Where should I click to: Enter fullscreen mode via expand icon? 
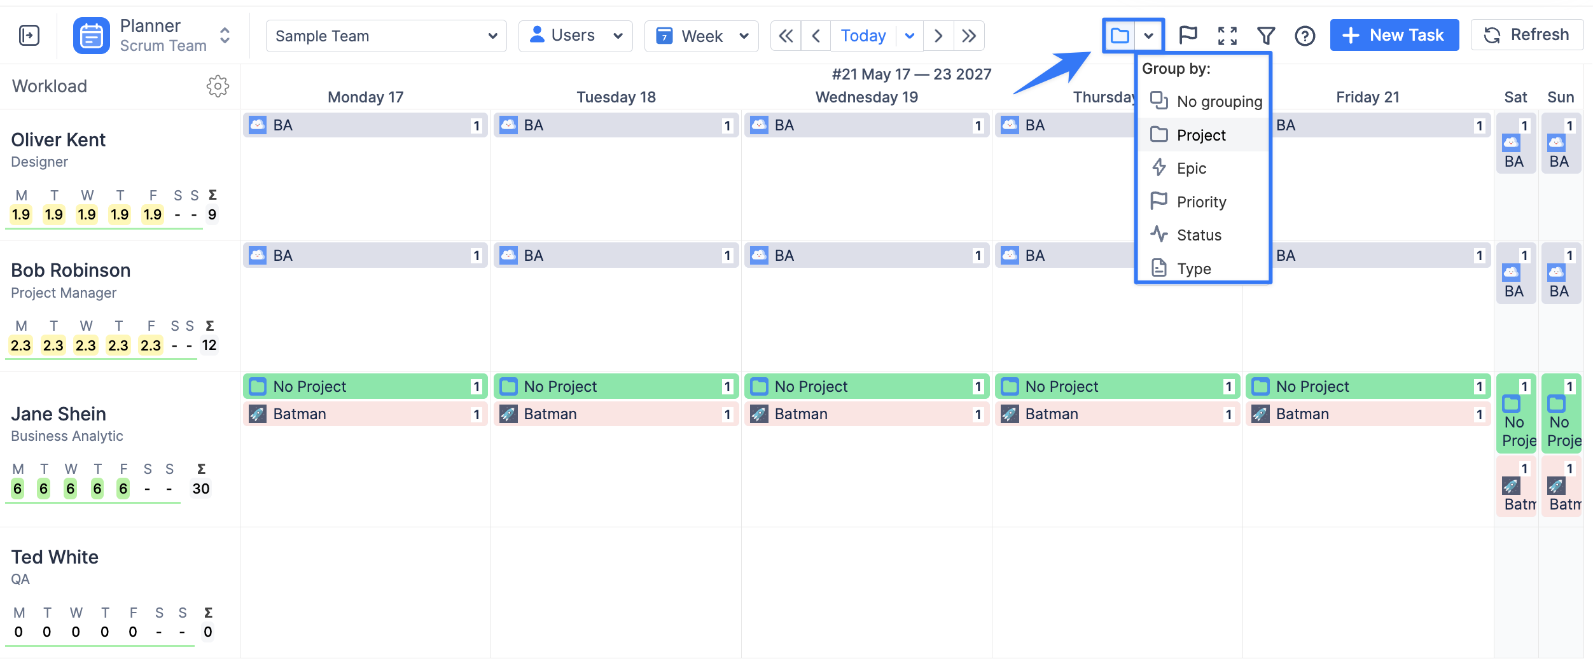pos(1227,36)
